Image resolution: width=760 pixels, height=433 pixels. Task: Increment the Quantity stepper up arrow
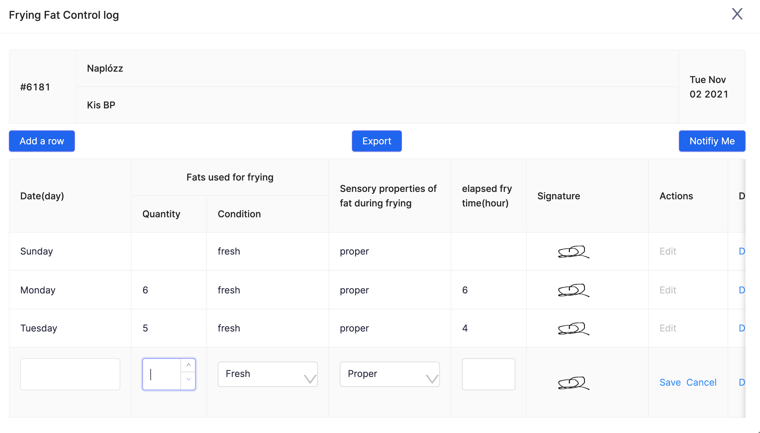[188, 365]
